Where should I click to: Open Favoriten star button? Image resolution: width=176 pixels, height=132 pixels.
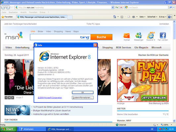(7, 17)
